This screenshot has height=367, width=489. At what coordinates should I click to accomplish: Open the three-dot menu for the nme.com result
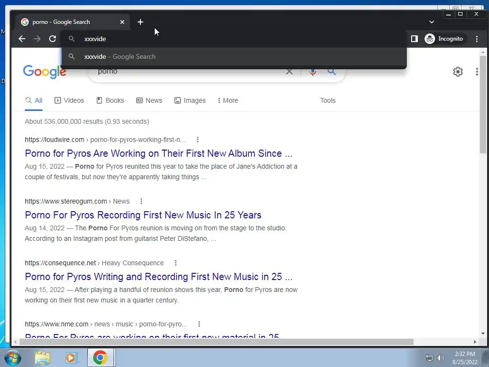point(199,324)
